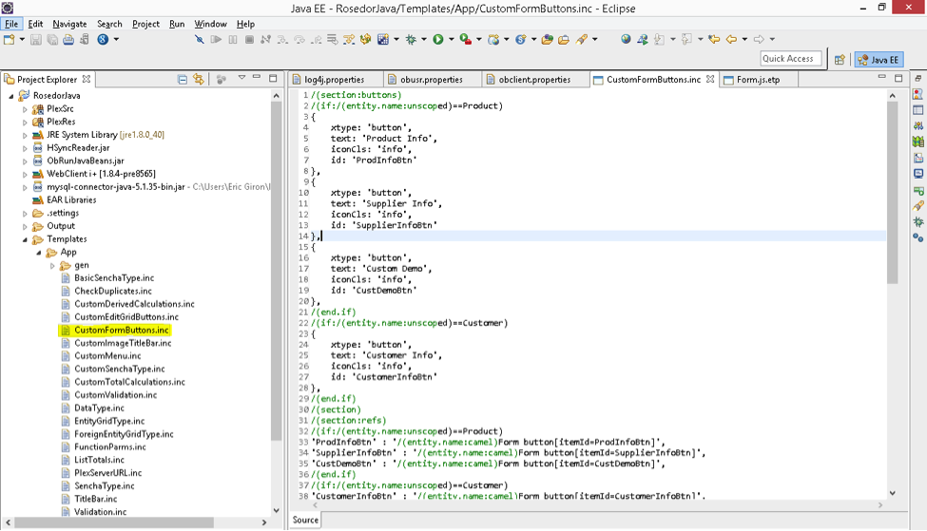Open the Navigate menu
This screenshot has width=927, height=531.
69,24
